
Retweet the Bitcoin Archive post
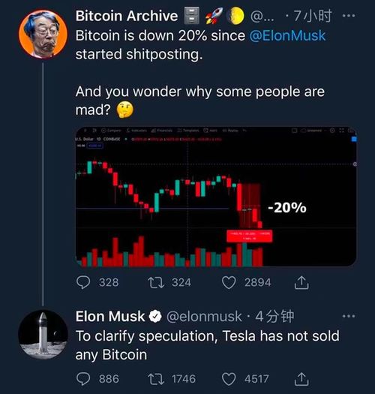[x=156, y=282]
